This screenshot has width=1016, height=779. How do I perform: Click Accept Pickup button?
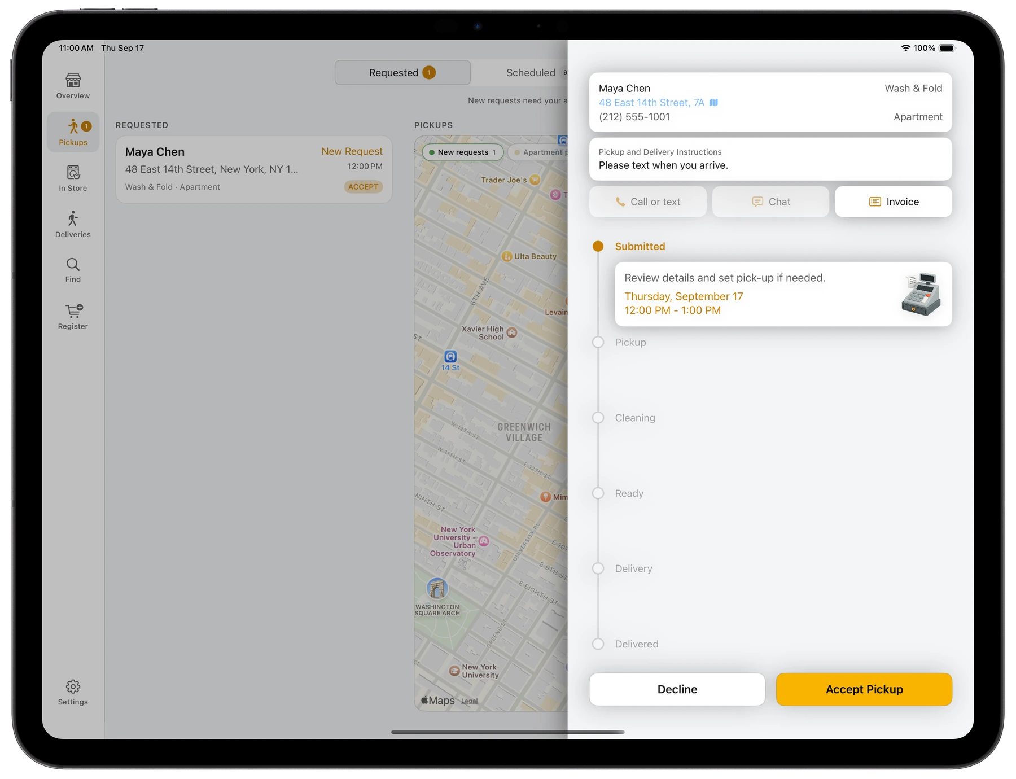point(864,689)
